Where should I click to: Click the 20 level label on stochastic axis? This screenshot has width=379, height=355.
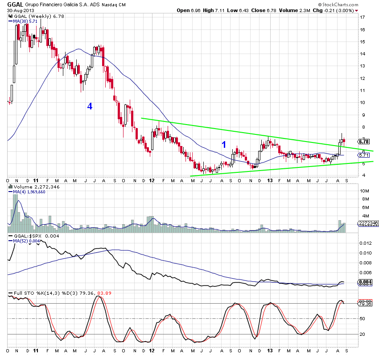click(363, 334)
